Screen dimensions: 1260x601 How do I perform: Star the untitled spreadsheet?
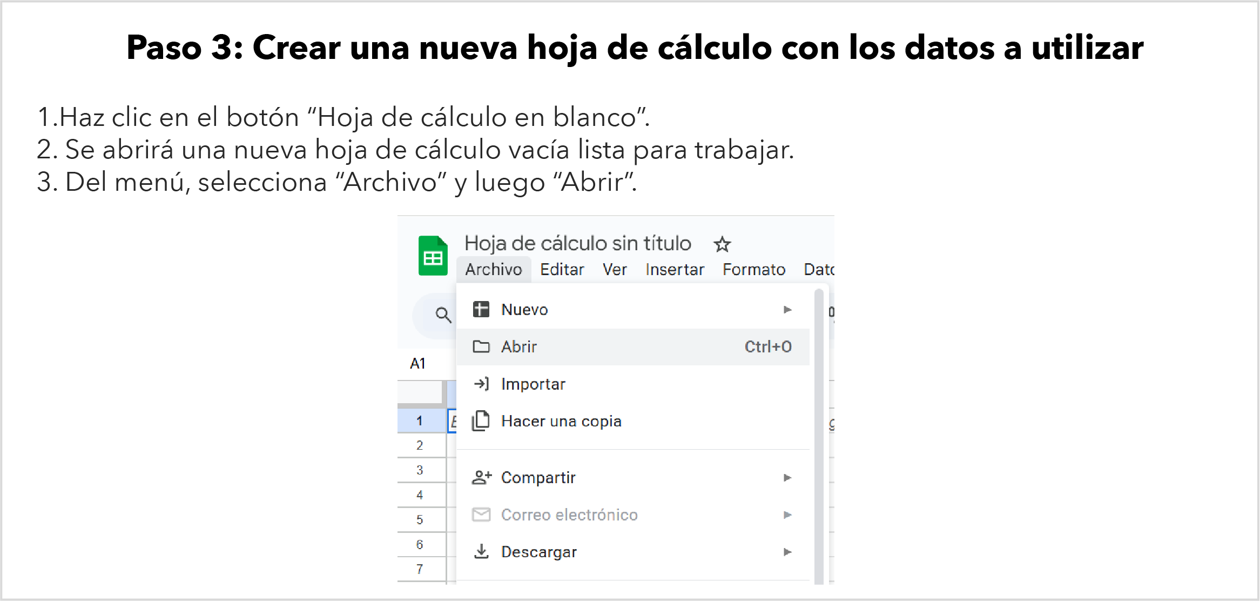pos(722,245)
